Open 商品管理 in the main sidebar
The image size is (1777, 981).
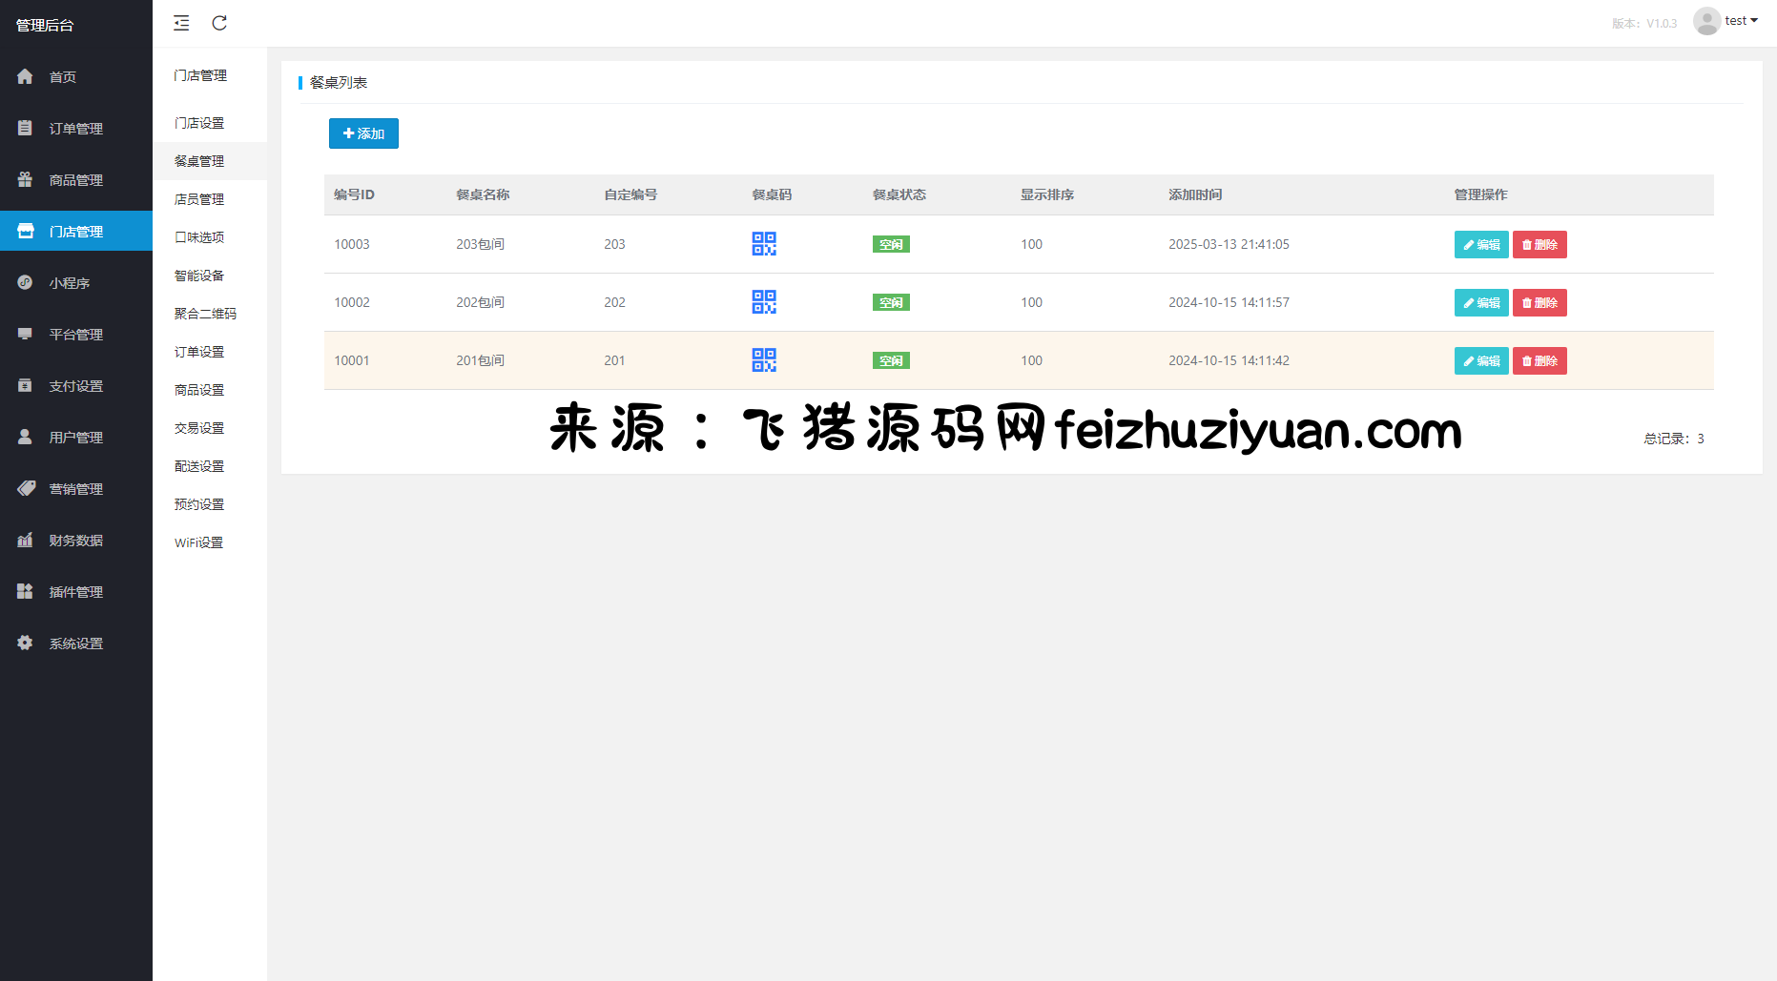[75, 180]
